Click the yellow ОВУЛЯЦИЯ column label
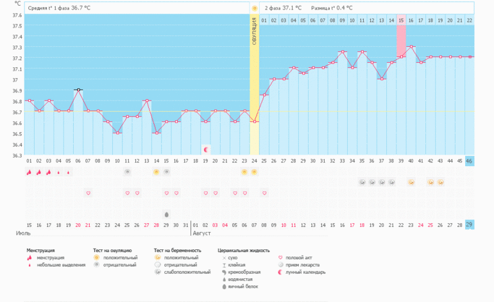The height and width of the screenshot is (302, 494). click(x=255, y=31)
